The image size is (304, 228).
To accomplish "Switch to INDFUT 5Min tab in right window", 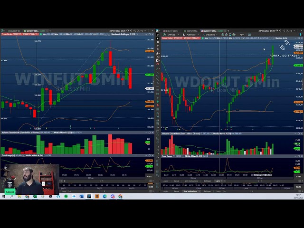I will 191,31.
